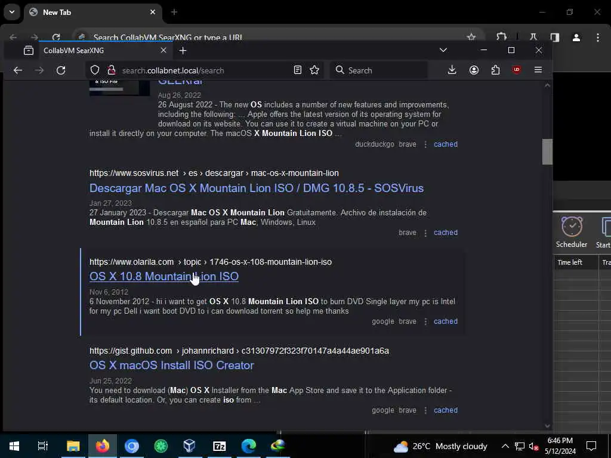This screenshot has height=458, width=611.
Task: Show hidden system tray icons
Action: click(505, 446)
